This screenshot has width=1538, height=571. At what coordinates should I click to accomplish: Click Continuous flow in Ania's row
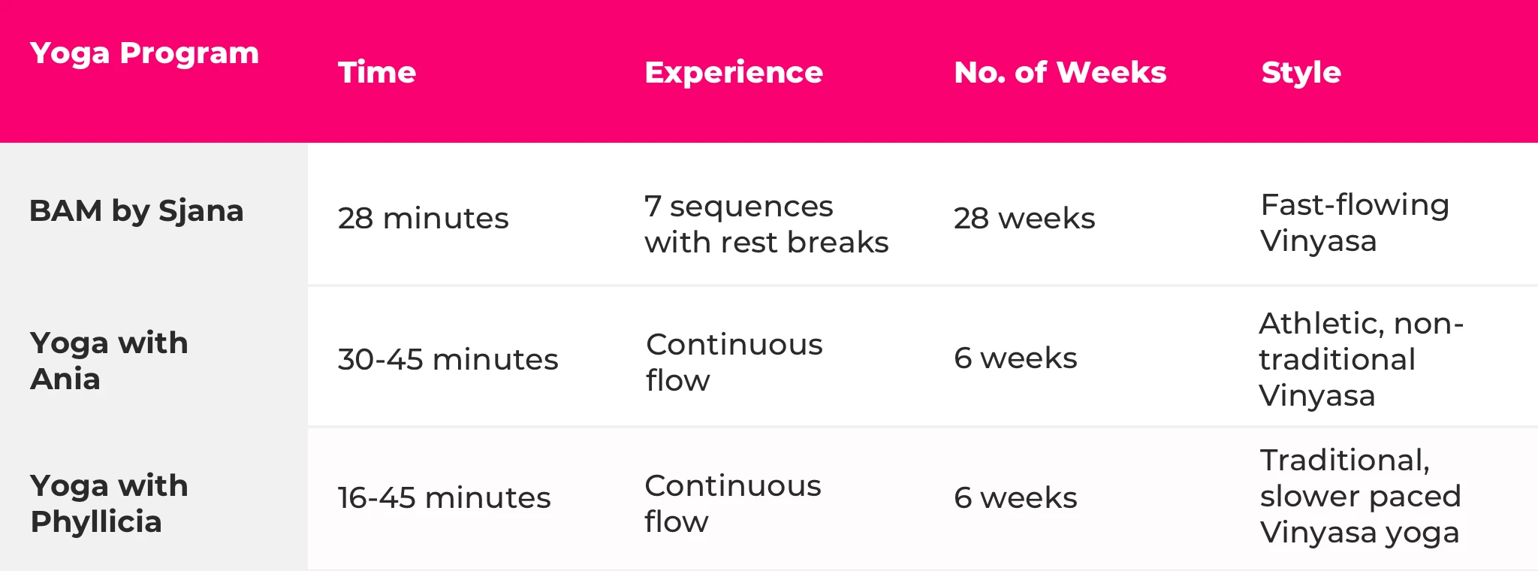(x=734, y=362)
